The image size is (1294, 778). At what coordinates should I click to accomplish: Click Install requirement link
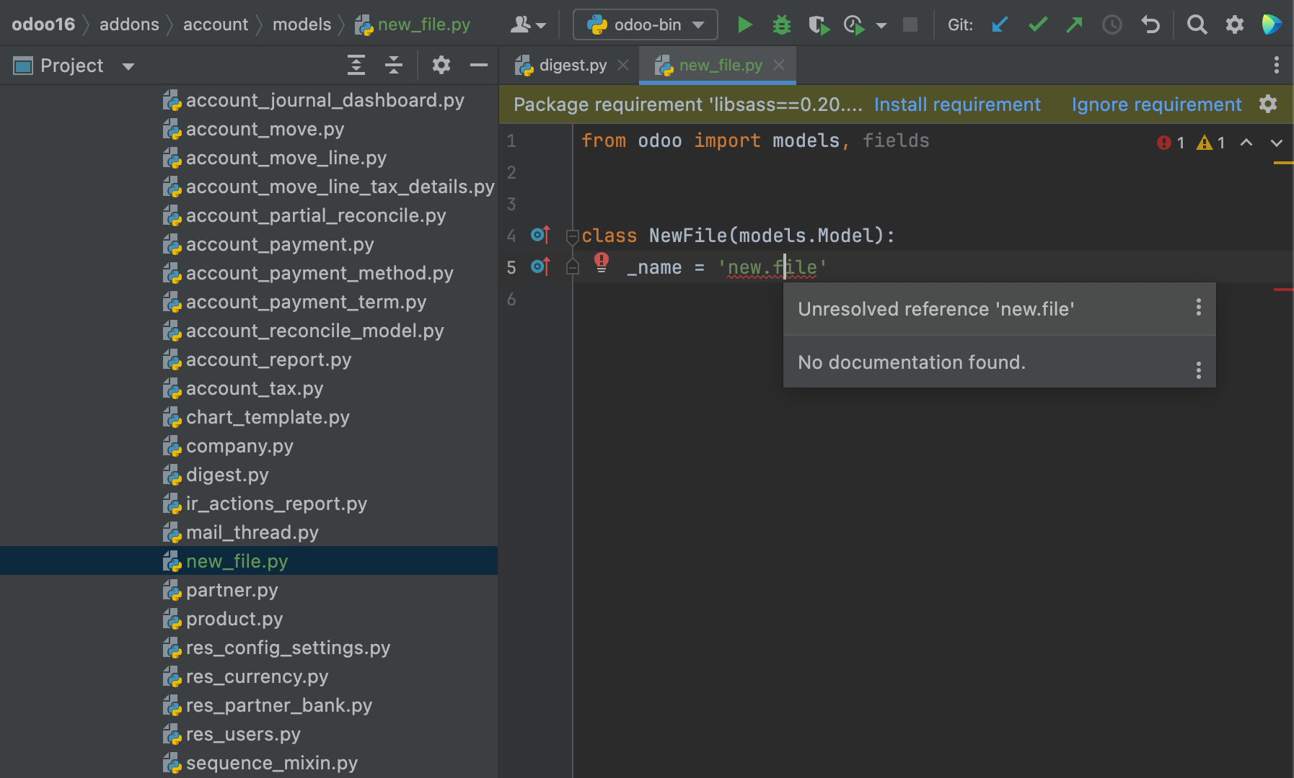point(957,105)
